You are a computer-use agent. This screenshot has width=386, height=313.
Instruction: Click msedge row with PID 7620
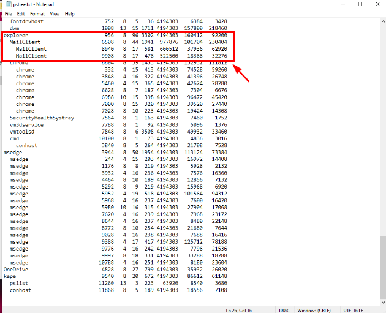coord(118,214)
